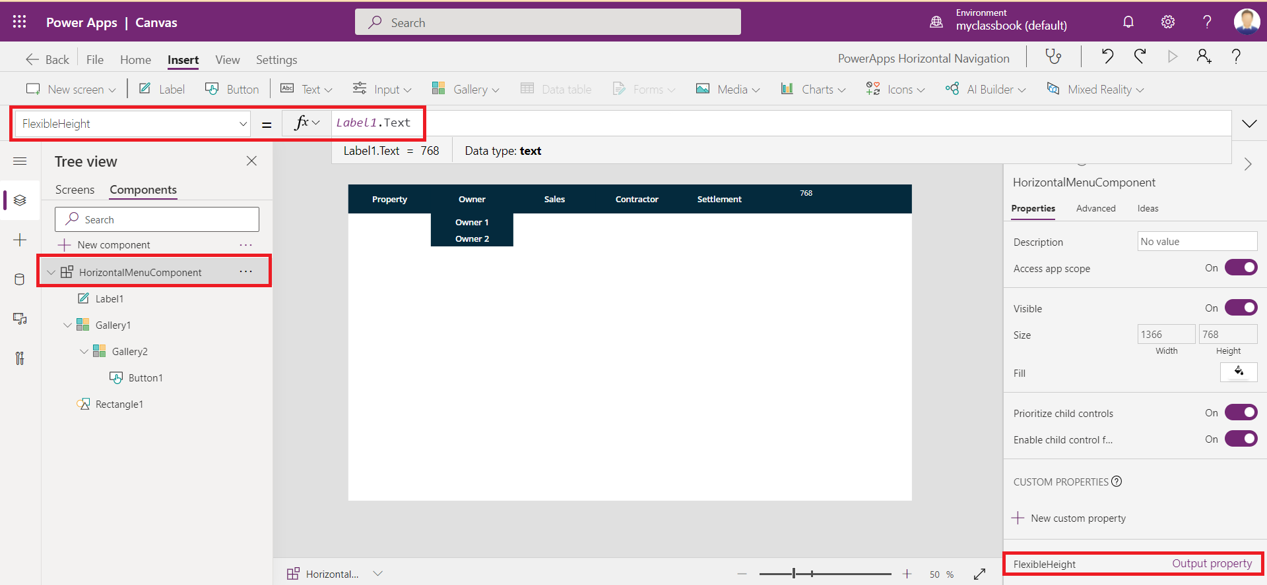
Task: Preview the app with play icon
Action: (1173, 57)
